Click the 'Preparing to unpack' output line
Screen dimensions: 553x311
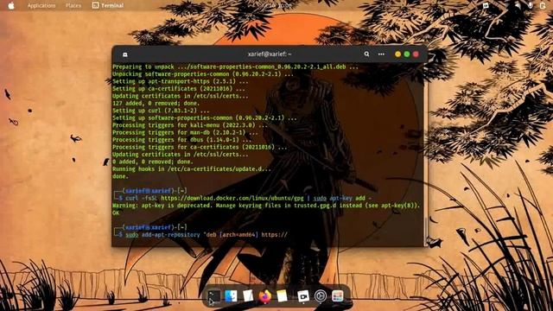[x=235, y=67]
